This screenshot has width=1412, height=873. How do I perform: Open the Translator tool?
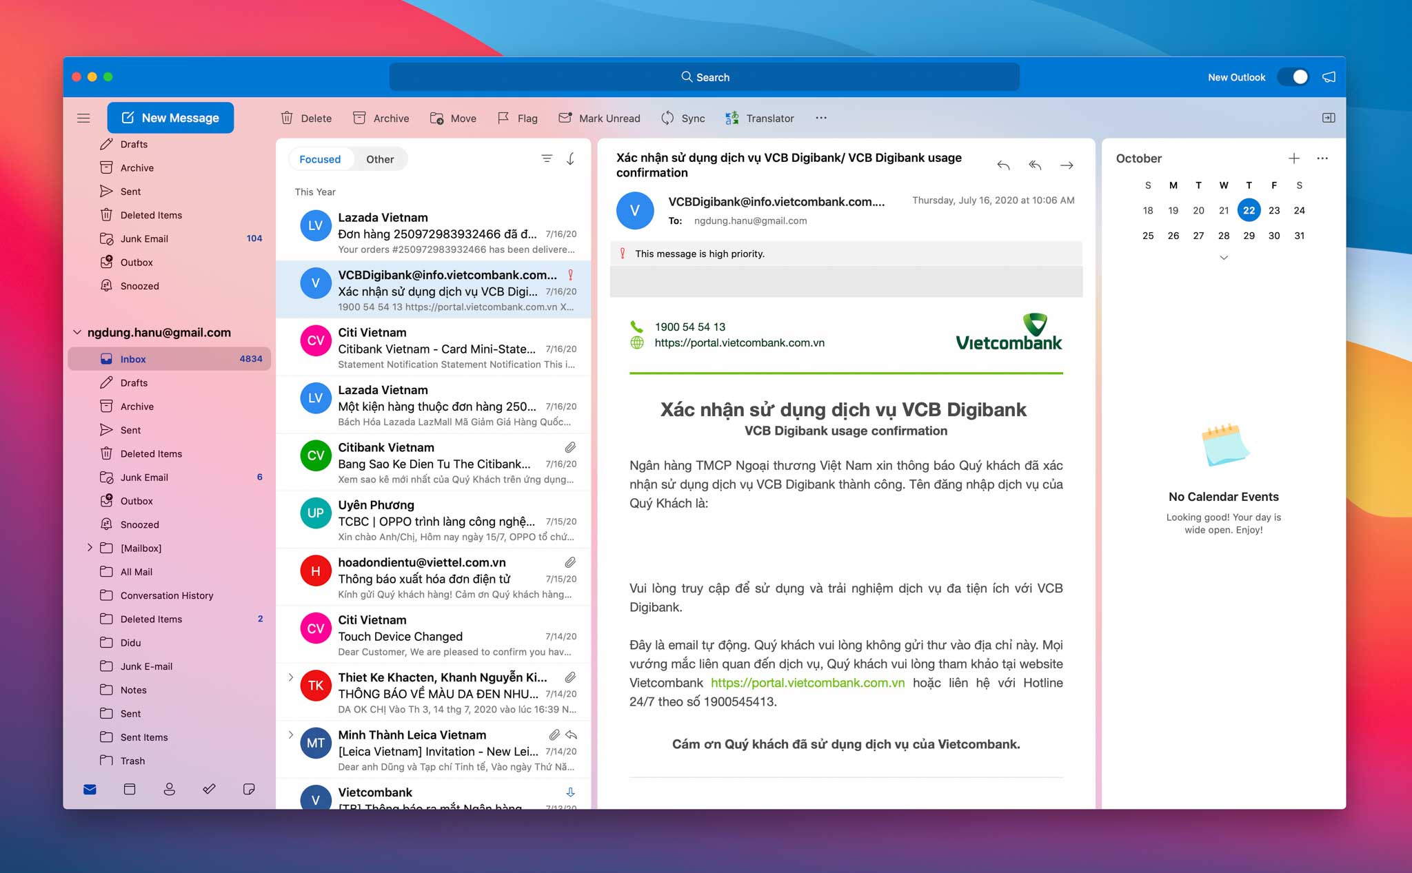click(760, 118)
